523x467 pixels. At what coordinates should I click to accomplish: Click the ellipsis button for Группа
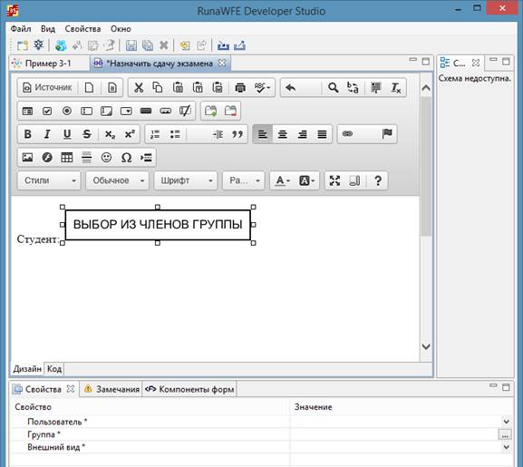(x=505, y=434)
